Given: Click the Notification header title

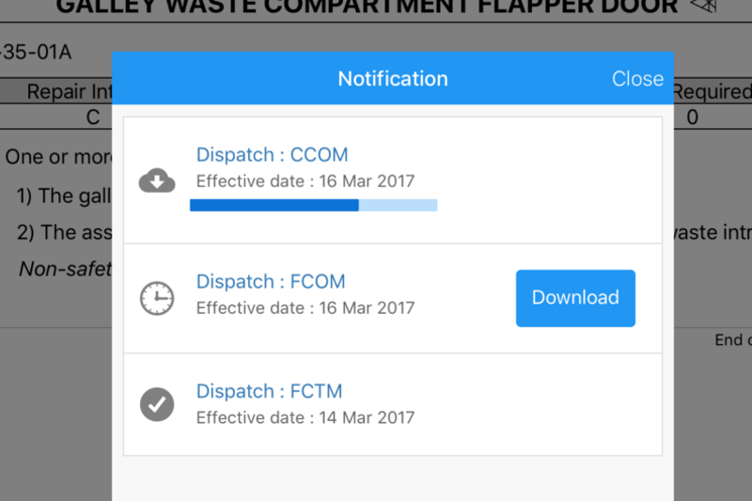Looking at the screenshot, I should (x=393, y=79).
